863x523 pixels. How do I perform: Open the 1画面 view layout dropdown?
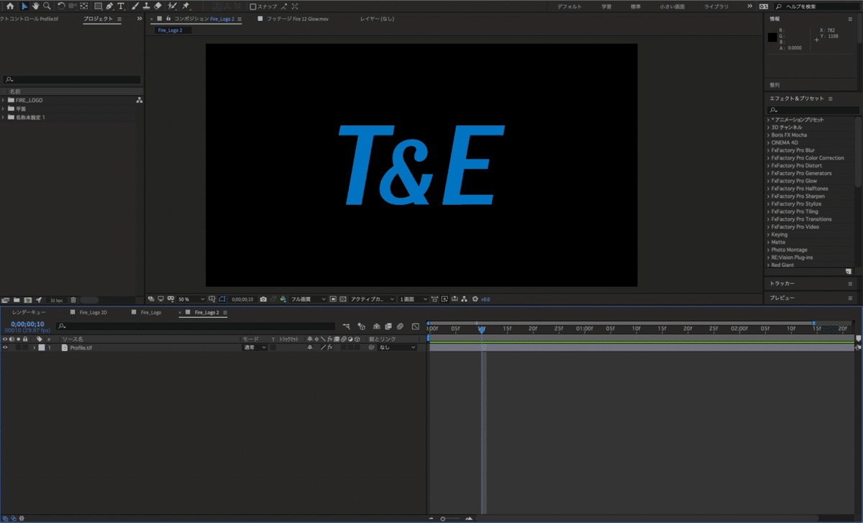click(414, 299)
